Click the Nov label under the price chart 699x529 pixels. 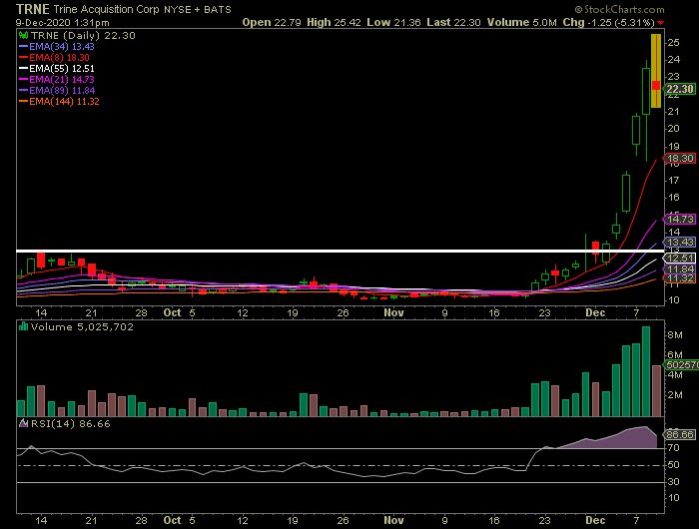[393, 312]
